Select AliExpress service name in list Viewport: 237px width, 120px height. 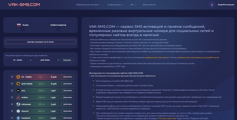click(x=26, y=104)
